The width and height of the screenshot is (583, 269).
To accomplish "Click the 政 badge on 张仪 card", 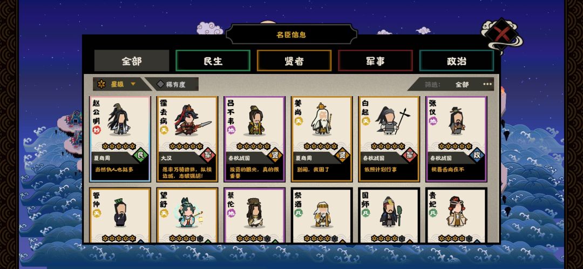I will (x=477, y=155).
